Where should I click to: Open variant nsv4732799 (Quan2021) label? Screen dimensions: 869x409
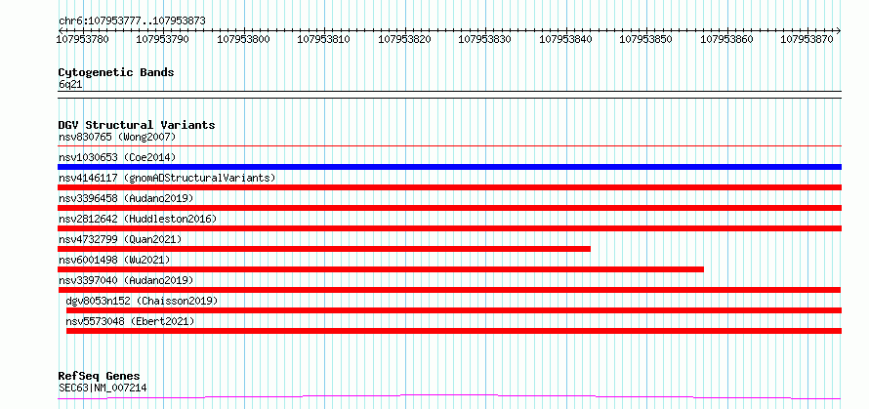tap(120, 239)
